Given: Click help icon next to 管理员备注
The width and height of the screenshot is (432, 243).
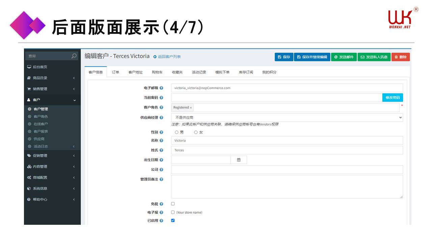Looking at the screenshot, I should click(161, 179).
